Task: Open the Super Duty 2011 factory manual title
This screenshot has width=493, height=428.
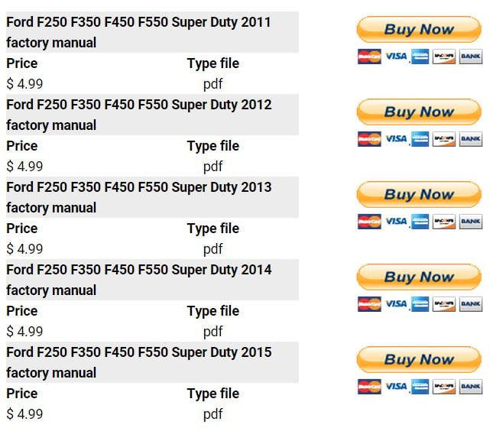Action: pos(138,32)
